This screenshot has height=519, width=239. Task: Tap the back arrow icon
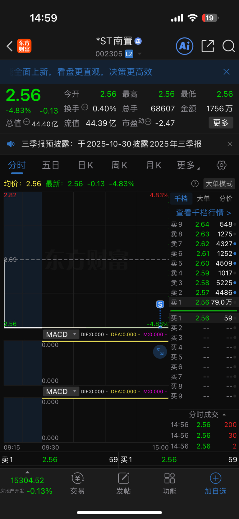(x=10, y=46)
